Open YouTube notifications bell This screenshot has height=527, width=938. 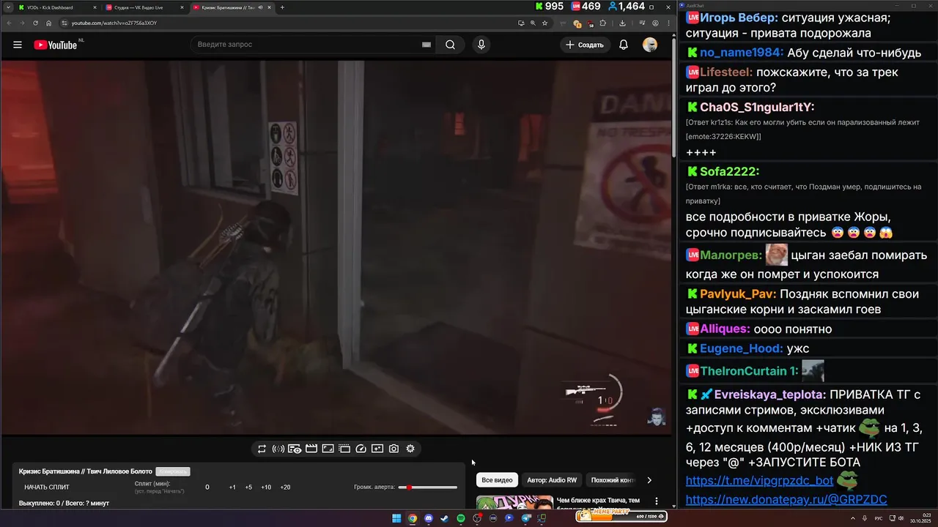(624, 45)
